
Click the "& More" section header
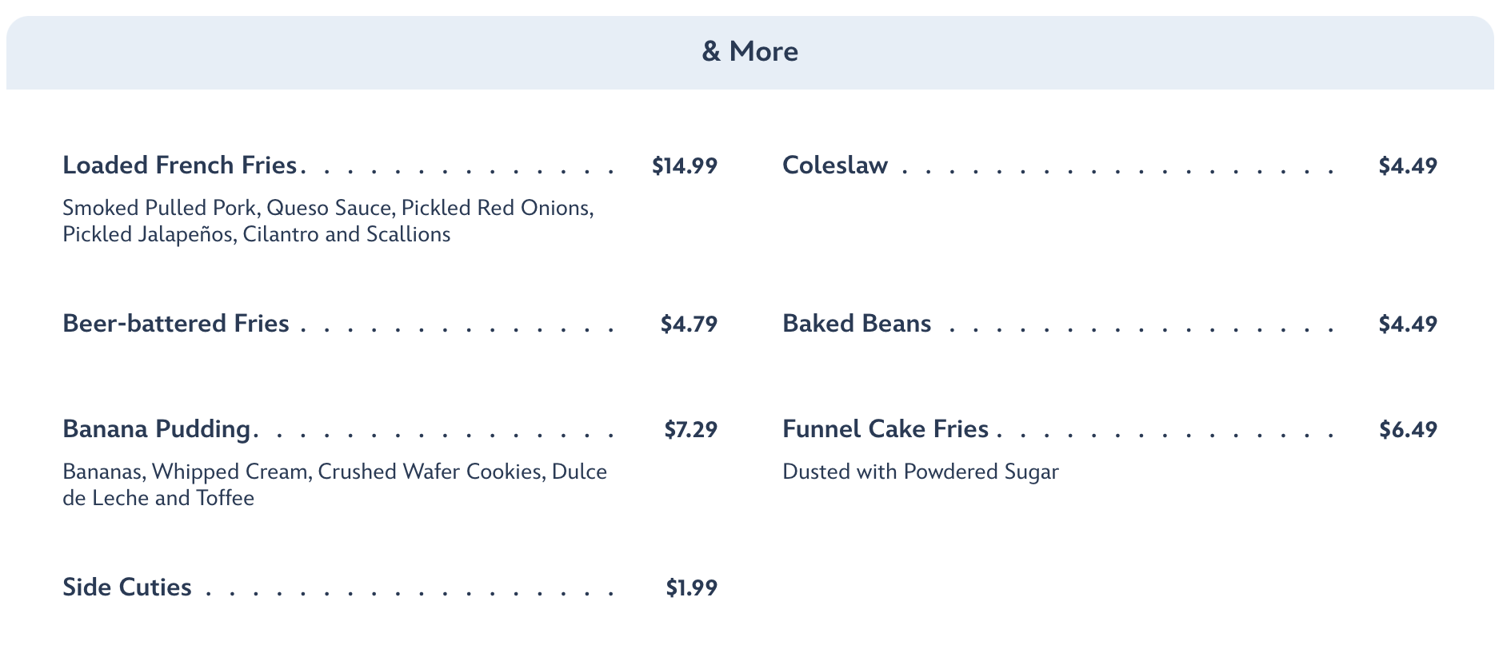pos(749,52)
